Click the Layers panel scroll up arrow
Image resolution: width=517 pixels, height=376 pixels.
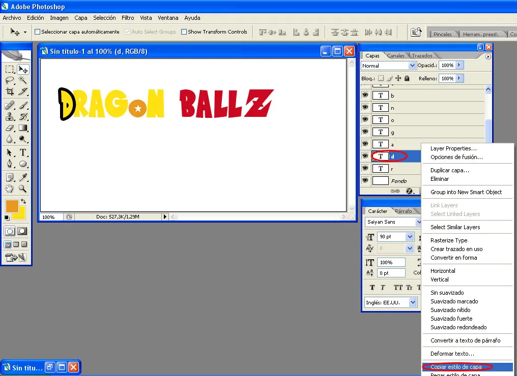pyautogui.click(x=489, y=89)
